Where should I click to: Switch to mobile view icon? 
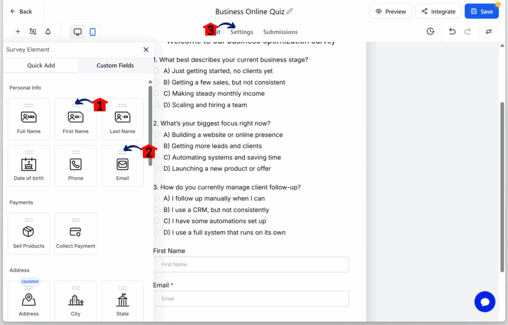93,32
